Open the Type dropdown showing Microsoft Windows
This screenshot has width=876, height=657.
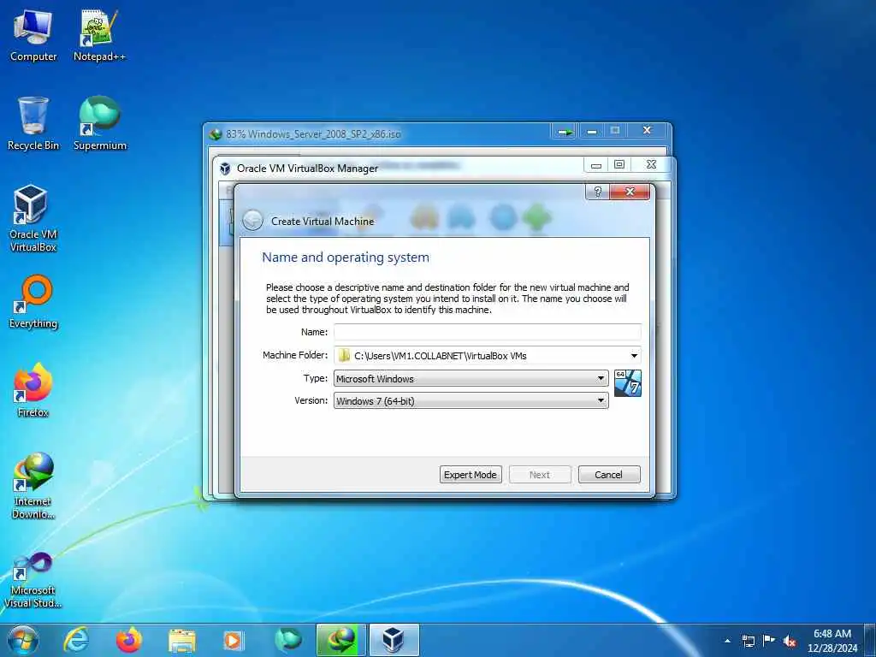point(471,378)
